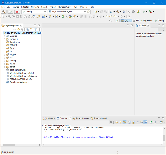Open the Renesas Views menu
Image resolution: width=166 pixels, height=155 pixels.
(65, 7)
